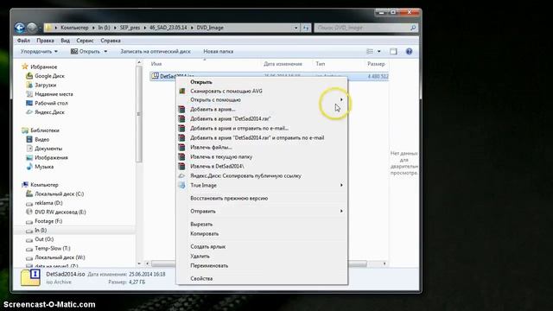Viewport: 553px width, 311px height.
Task: Expand Открыть с помощью submenu
Action: (262, 100)
